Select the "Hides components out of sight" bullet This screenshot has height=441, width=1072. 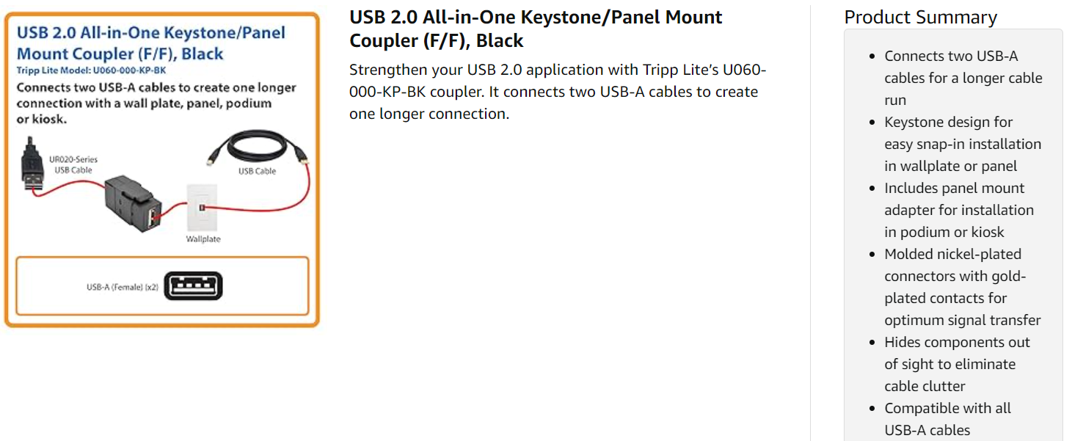tap(957, 364)
